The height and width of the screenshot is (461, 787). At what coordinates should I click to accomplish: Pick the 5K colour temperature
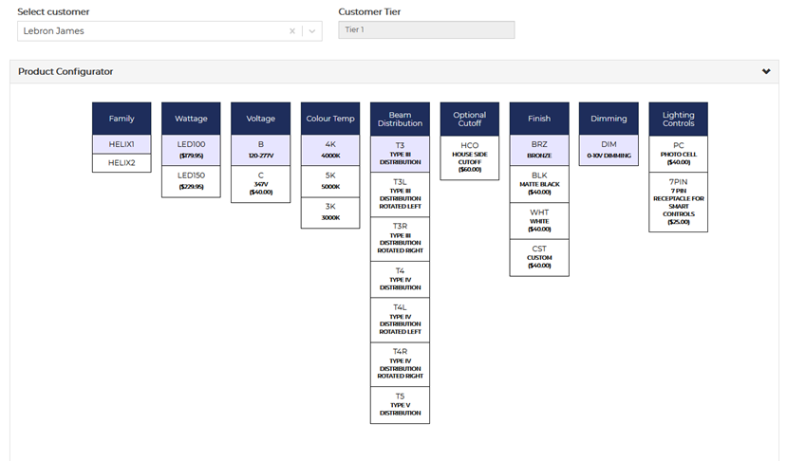coord(330,180)
